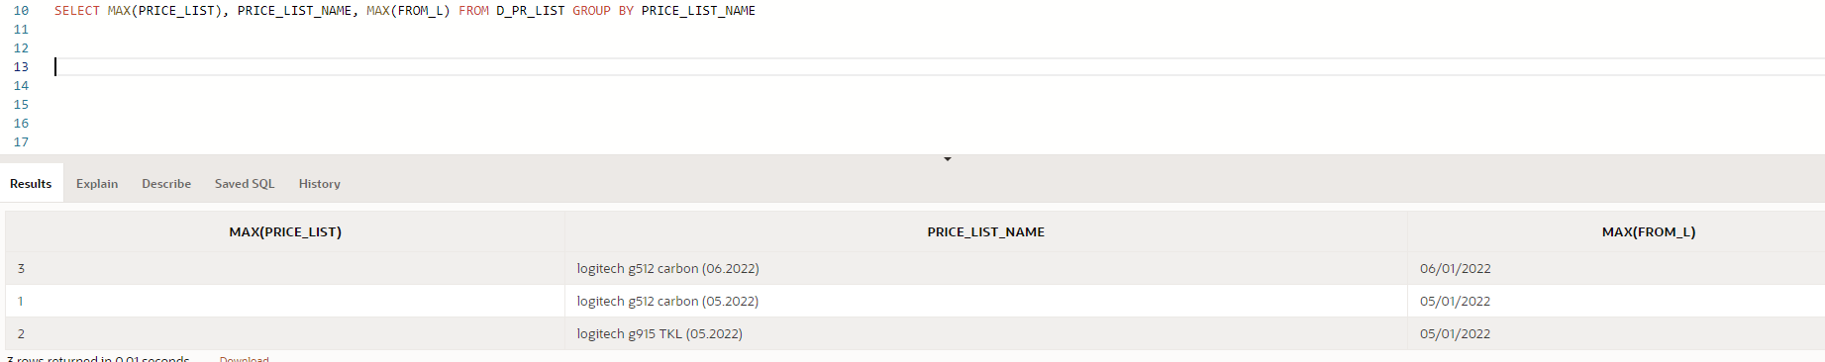Viewport: 1825px width, 362px height.
Task: Download the query results
Action: pos(244,358)
